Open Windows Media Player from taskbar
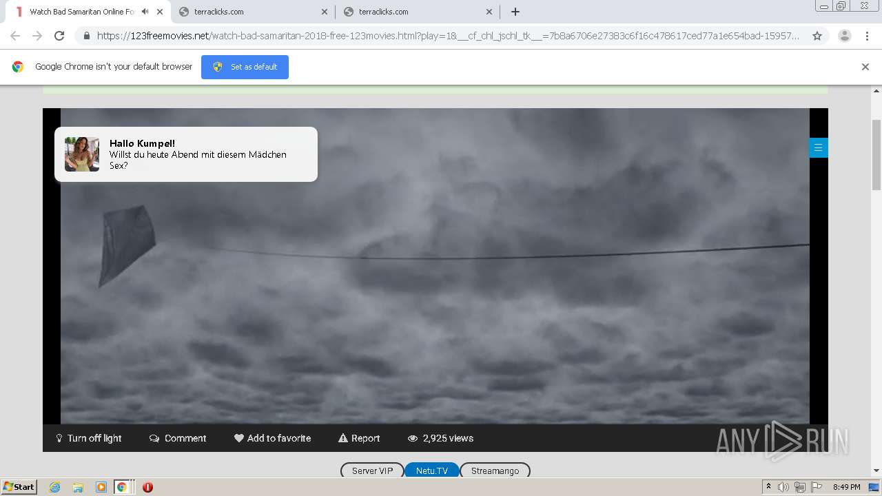Image resolution: width=882 pixels, height=496 pixels. (101, 487)
